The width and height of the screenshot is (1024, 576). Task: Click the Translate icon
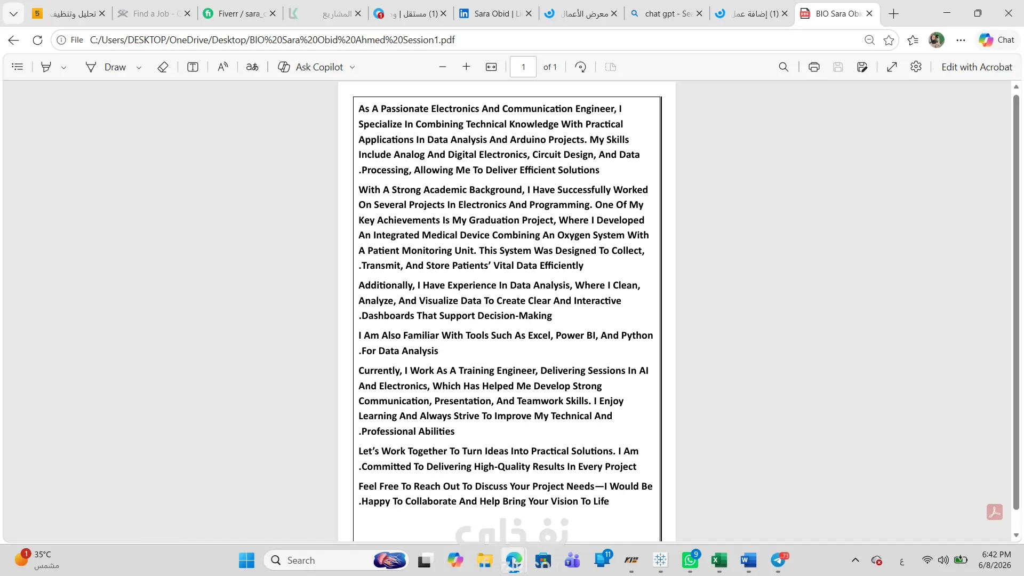252,67
